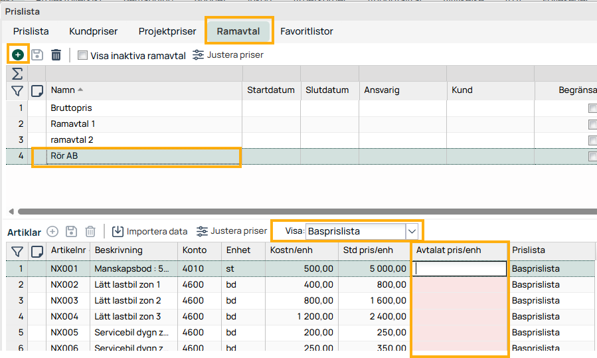The height and width of the screenshot is (358, 597).
Task: Click the sigma summation icon
Action: (x=17, y=74)
